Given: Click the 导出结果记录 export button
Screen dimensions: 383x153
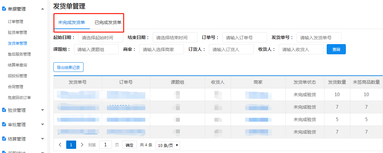Looking at the screenshot, I should [x=68, y=67].
